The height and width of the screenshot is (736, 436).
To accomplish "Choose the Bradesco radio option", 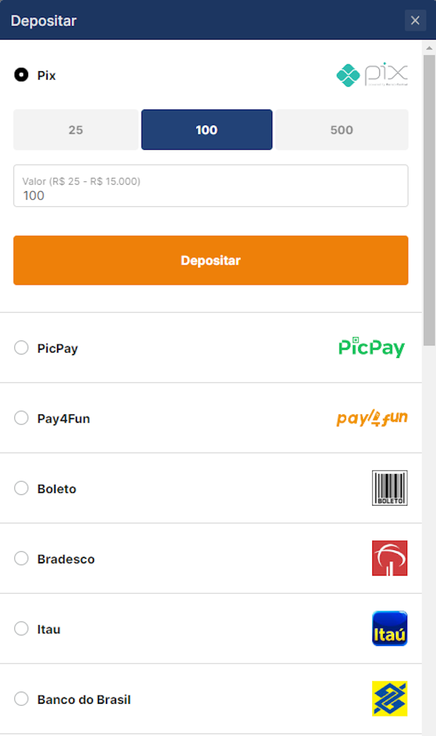I will click(21, 558).
